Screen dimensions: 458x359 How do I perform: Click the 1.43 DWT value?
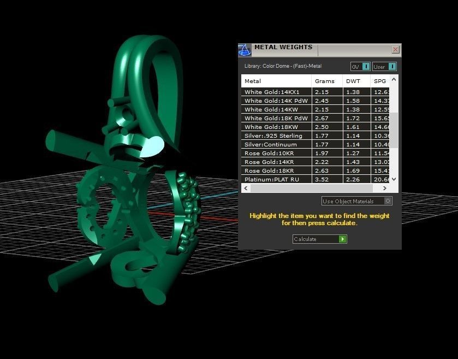(353, 162)
